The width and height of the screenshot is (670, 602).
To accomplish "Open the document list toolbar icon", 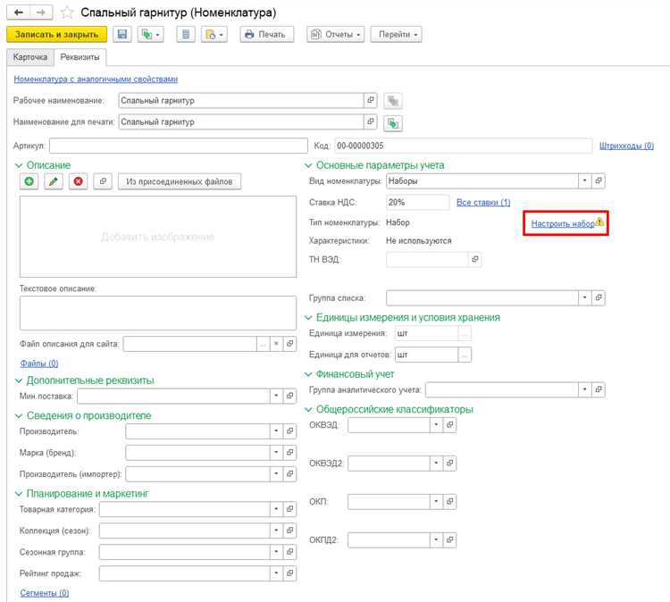I will [186, 34].
